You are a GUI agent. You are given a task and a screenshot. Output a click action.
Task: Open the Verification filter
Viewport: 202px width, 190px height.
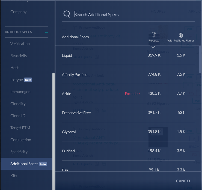pyautogui.click(x=20, y=44)
